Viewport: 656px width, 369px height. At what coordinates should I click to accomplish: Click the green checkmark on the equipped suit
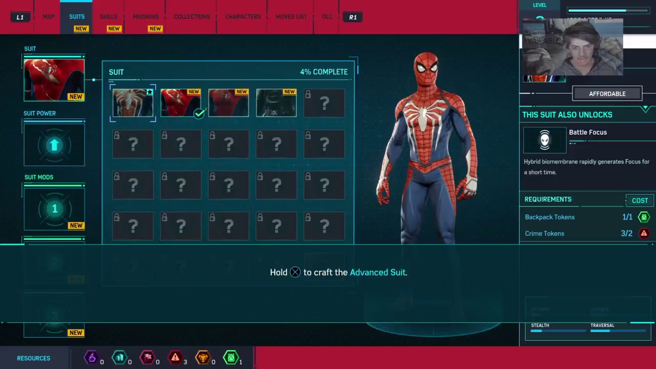click(199, 113)
